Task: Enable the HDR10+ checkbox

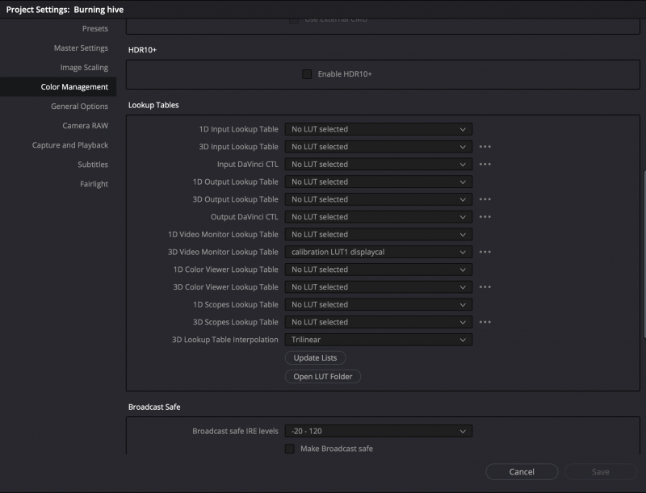Action: [307, 74]
